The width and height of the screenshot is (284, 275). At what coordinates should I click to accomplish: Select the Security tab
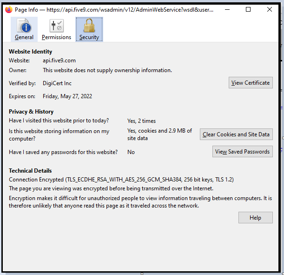(89, 29)
